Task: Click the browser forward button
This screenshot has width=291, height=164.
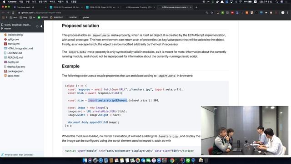Action: [8, 13]
